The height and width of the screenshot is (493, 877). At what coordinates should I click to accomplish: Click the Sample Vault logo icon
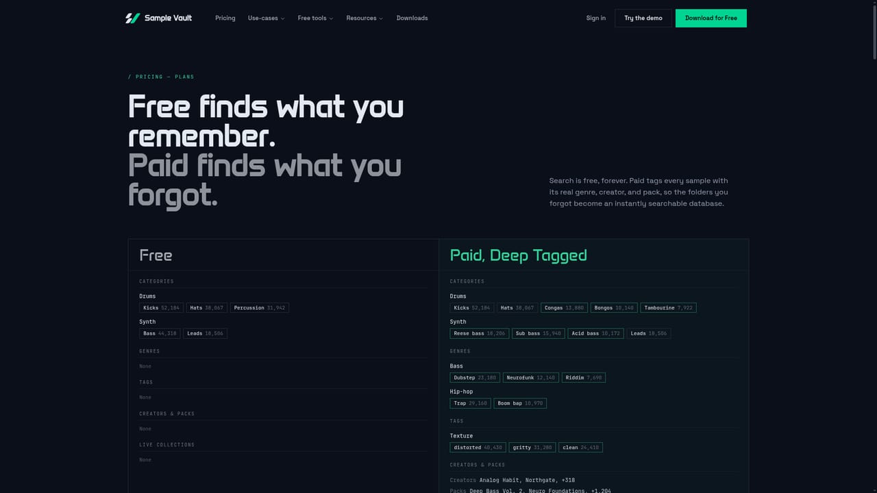tap(132, 18)
